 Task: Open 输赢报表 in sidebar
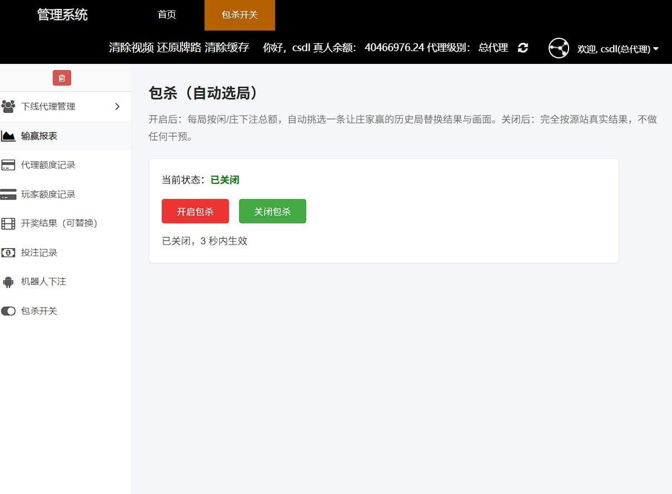tap(66, 136)
